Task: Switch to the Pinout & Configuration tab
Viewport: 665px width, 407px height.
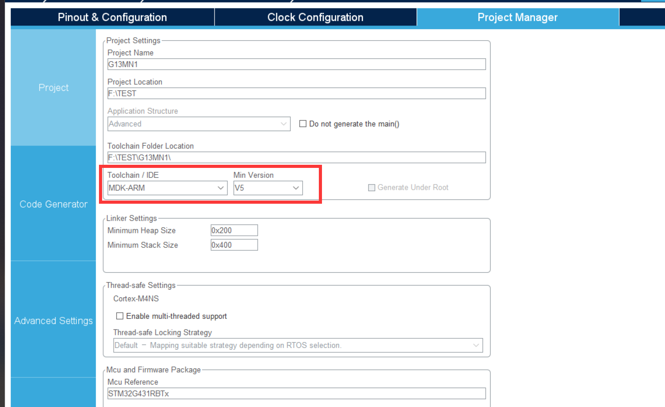Action: coord(112,17)
